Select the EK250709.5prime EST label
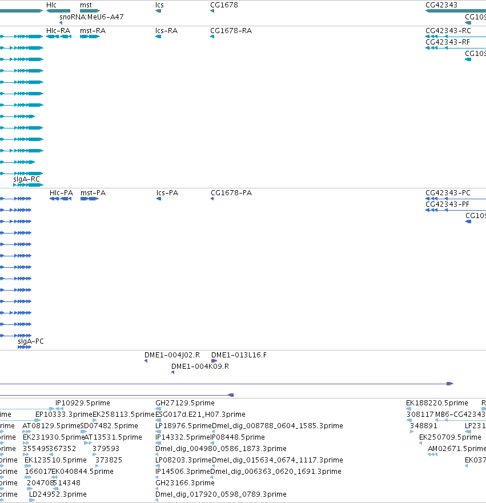This screenshot has height=503, width=486. 450,437
